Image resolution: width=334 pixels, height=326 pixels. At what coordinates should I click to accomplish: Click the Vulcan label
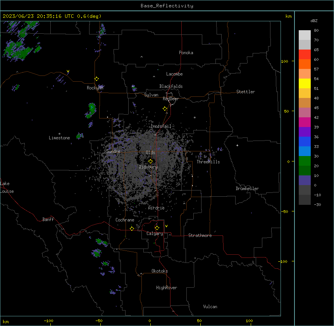click(x=210, y=307)
